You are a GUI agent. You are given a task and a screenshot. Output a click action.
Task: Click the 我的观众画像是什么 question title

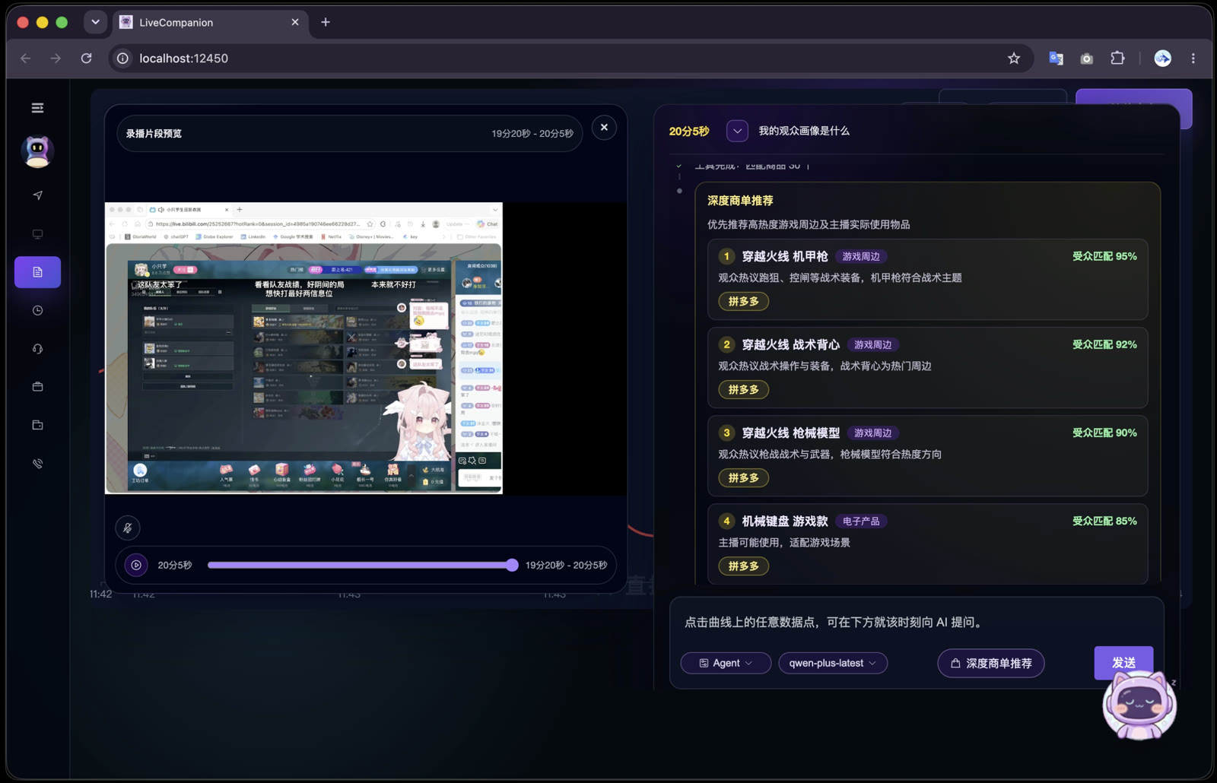point(804,131)
